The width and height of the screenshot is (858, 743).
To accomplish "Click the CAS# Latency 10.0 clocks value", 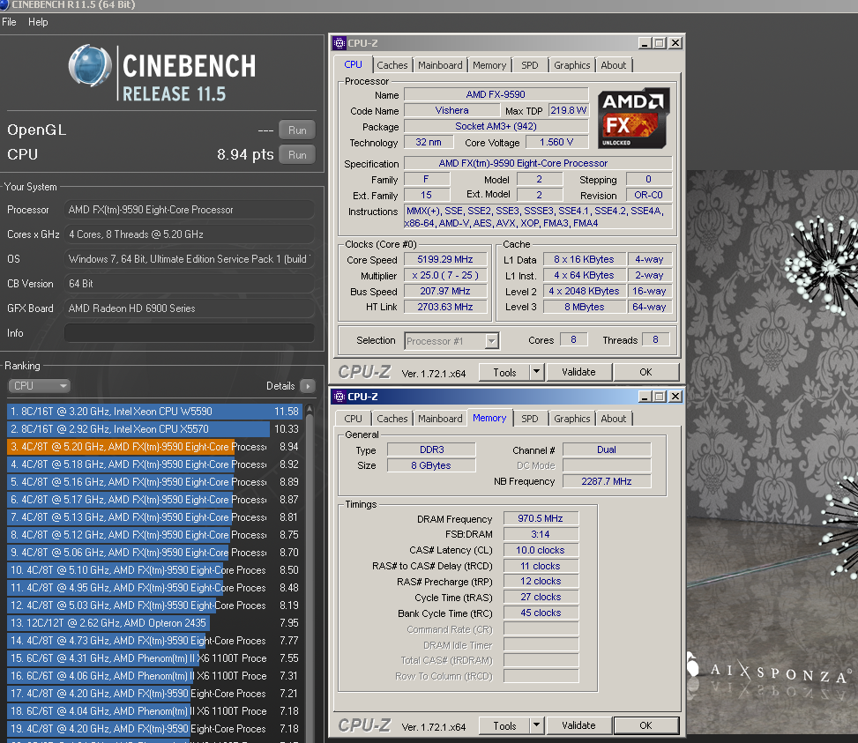I will pyautogui.click(x=541, y=550).
